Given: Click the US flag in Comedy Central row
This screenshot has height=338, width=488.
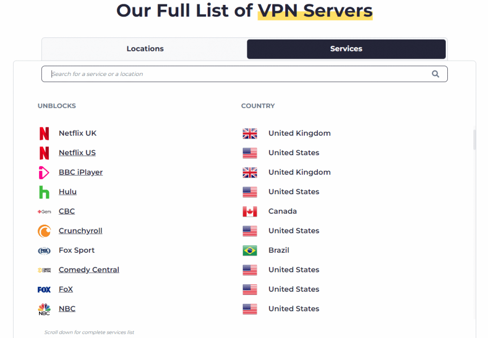Looking at the screenshot, I should coord(250,270).
